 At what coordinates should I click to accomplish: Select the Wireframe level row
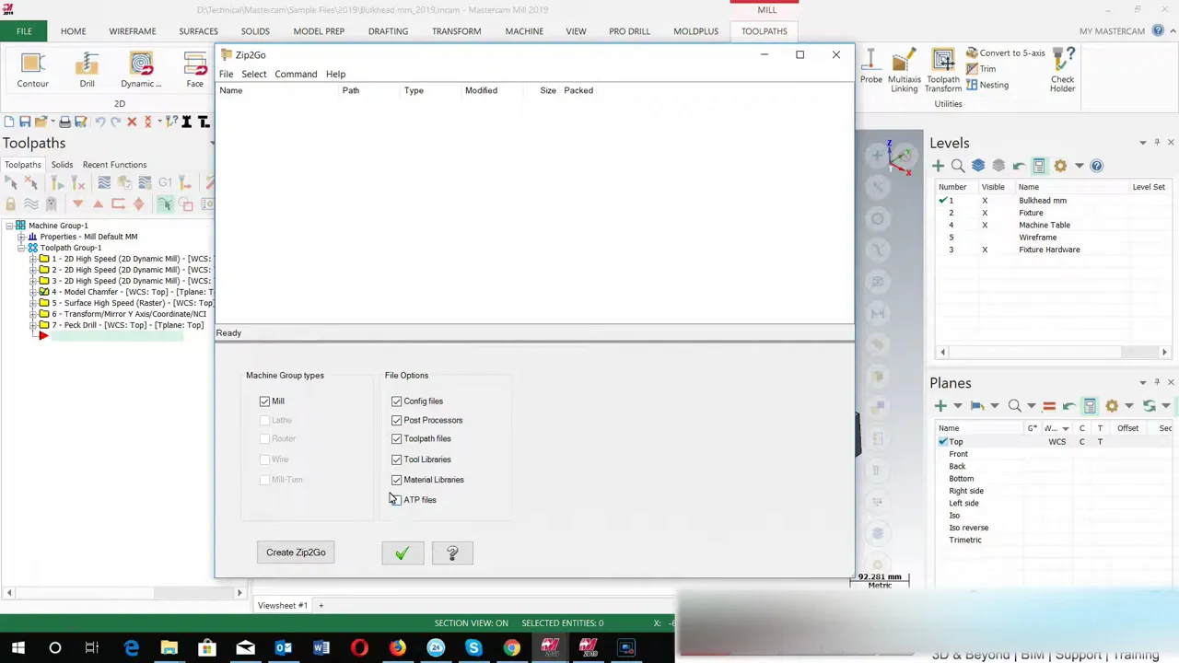pos(1050,238)
